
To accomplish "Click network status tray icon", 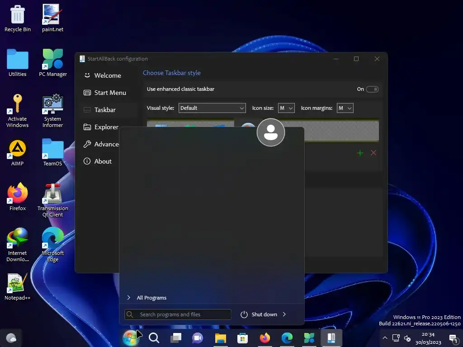I will [396, 338].
